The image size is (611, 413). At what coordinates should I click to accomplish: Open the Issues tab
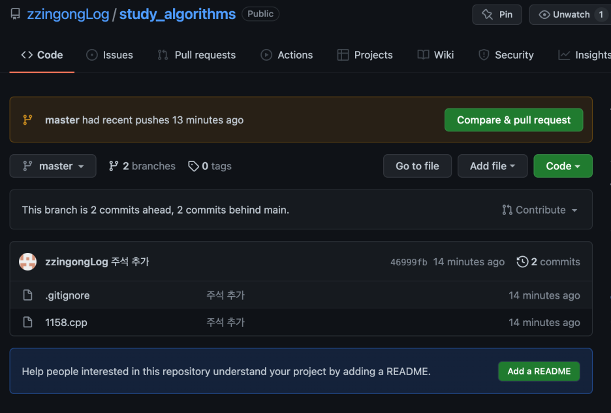pos(110,55)
